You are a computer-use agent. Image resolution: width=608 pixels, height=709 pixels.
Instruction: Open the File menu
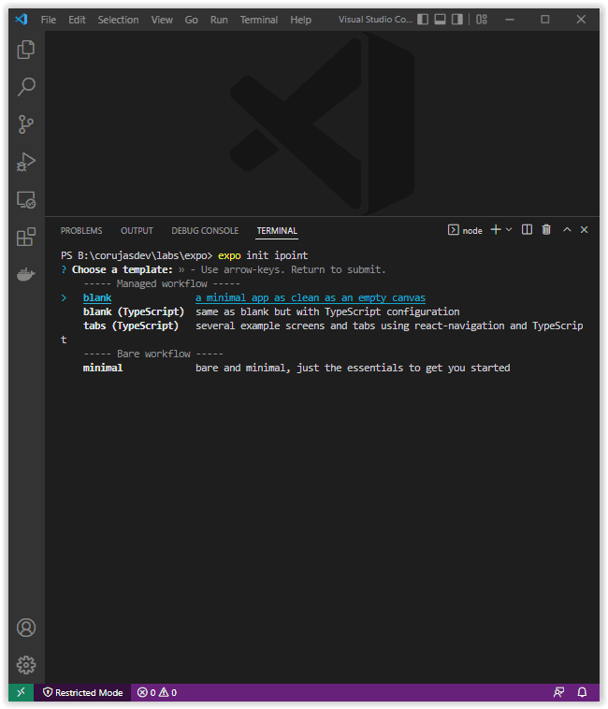tap(49, 20)
